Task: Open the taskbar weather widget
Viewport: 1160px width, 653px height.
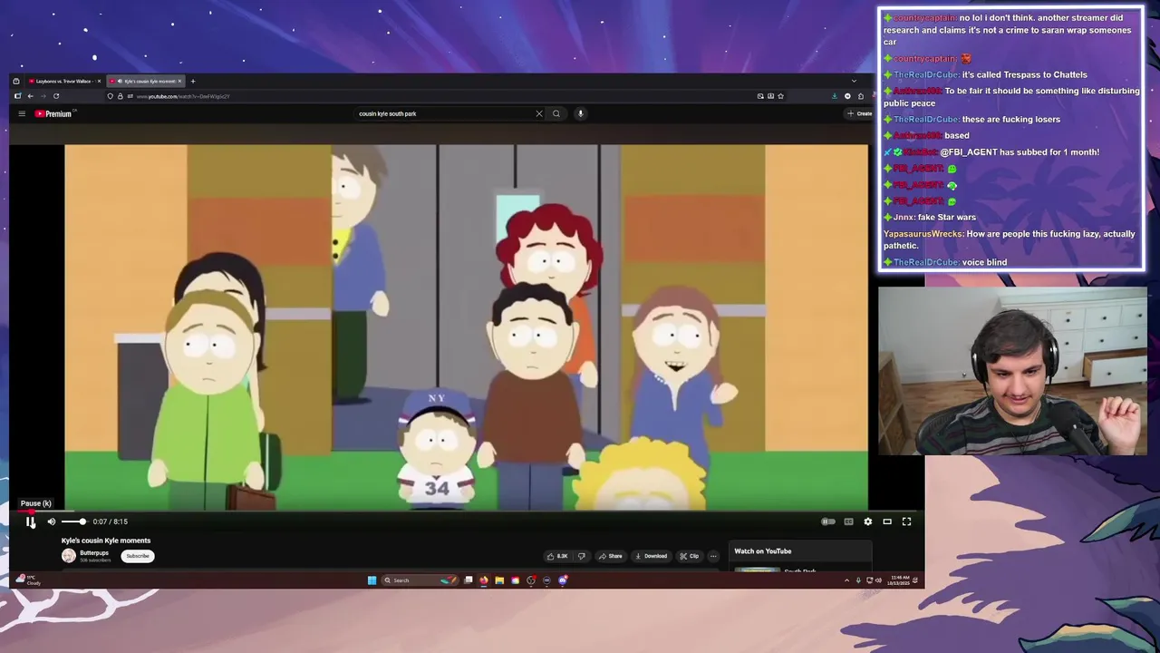Action: 28,580
